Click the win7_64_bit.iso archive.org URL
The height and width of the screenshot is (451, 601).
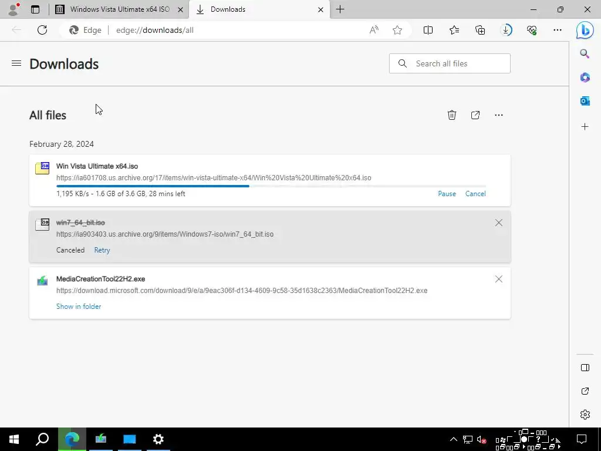(x=165, y=234)
